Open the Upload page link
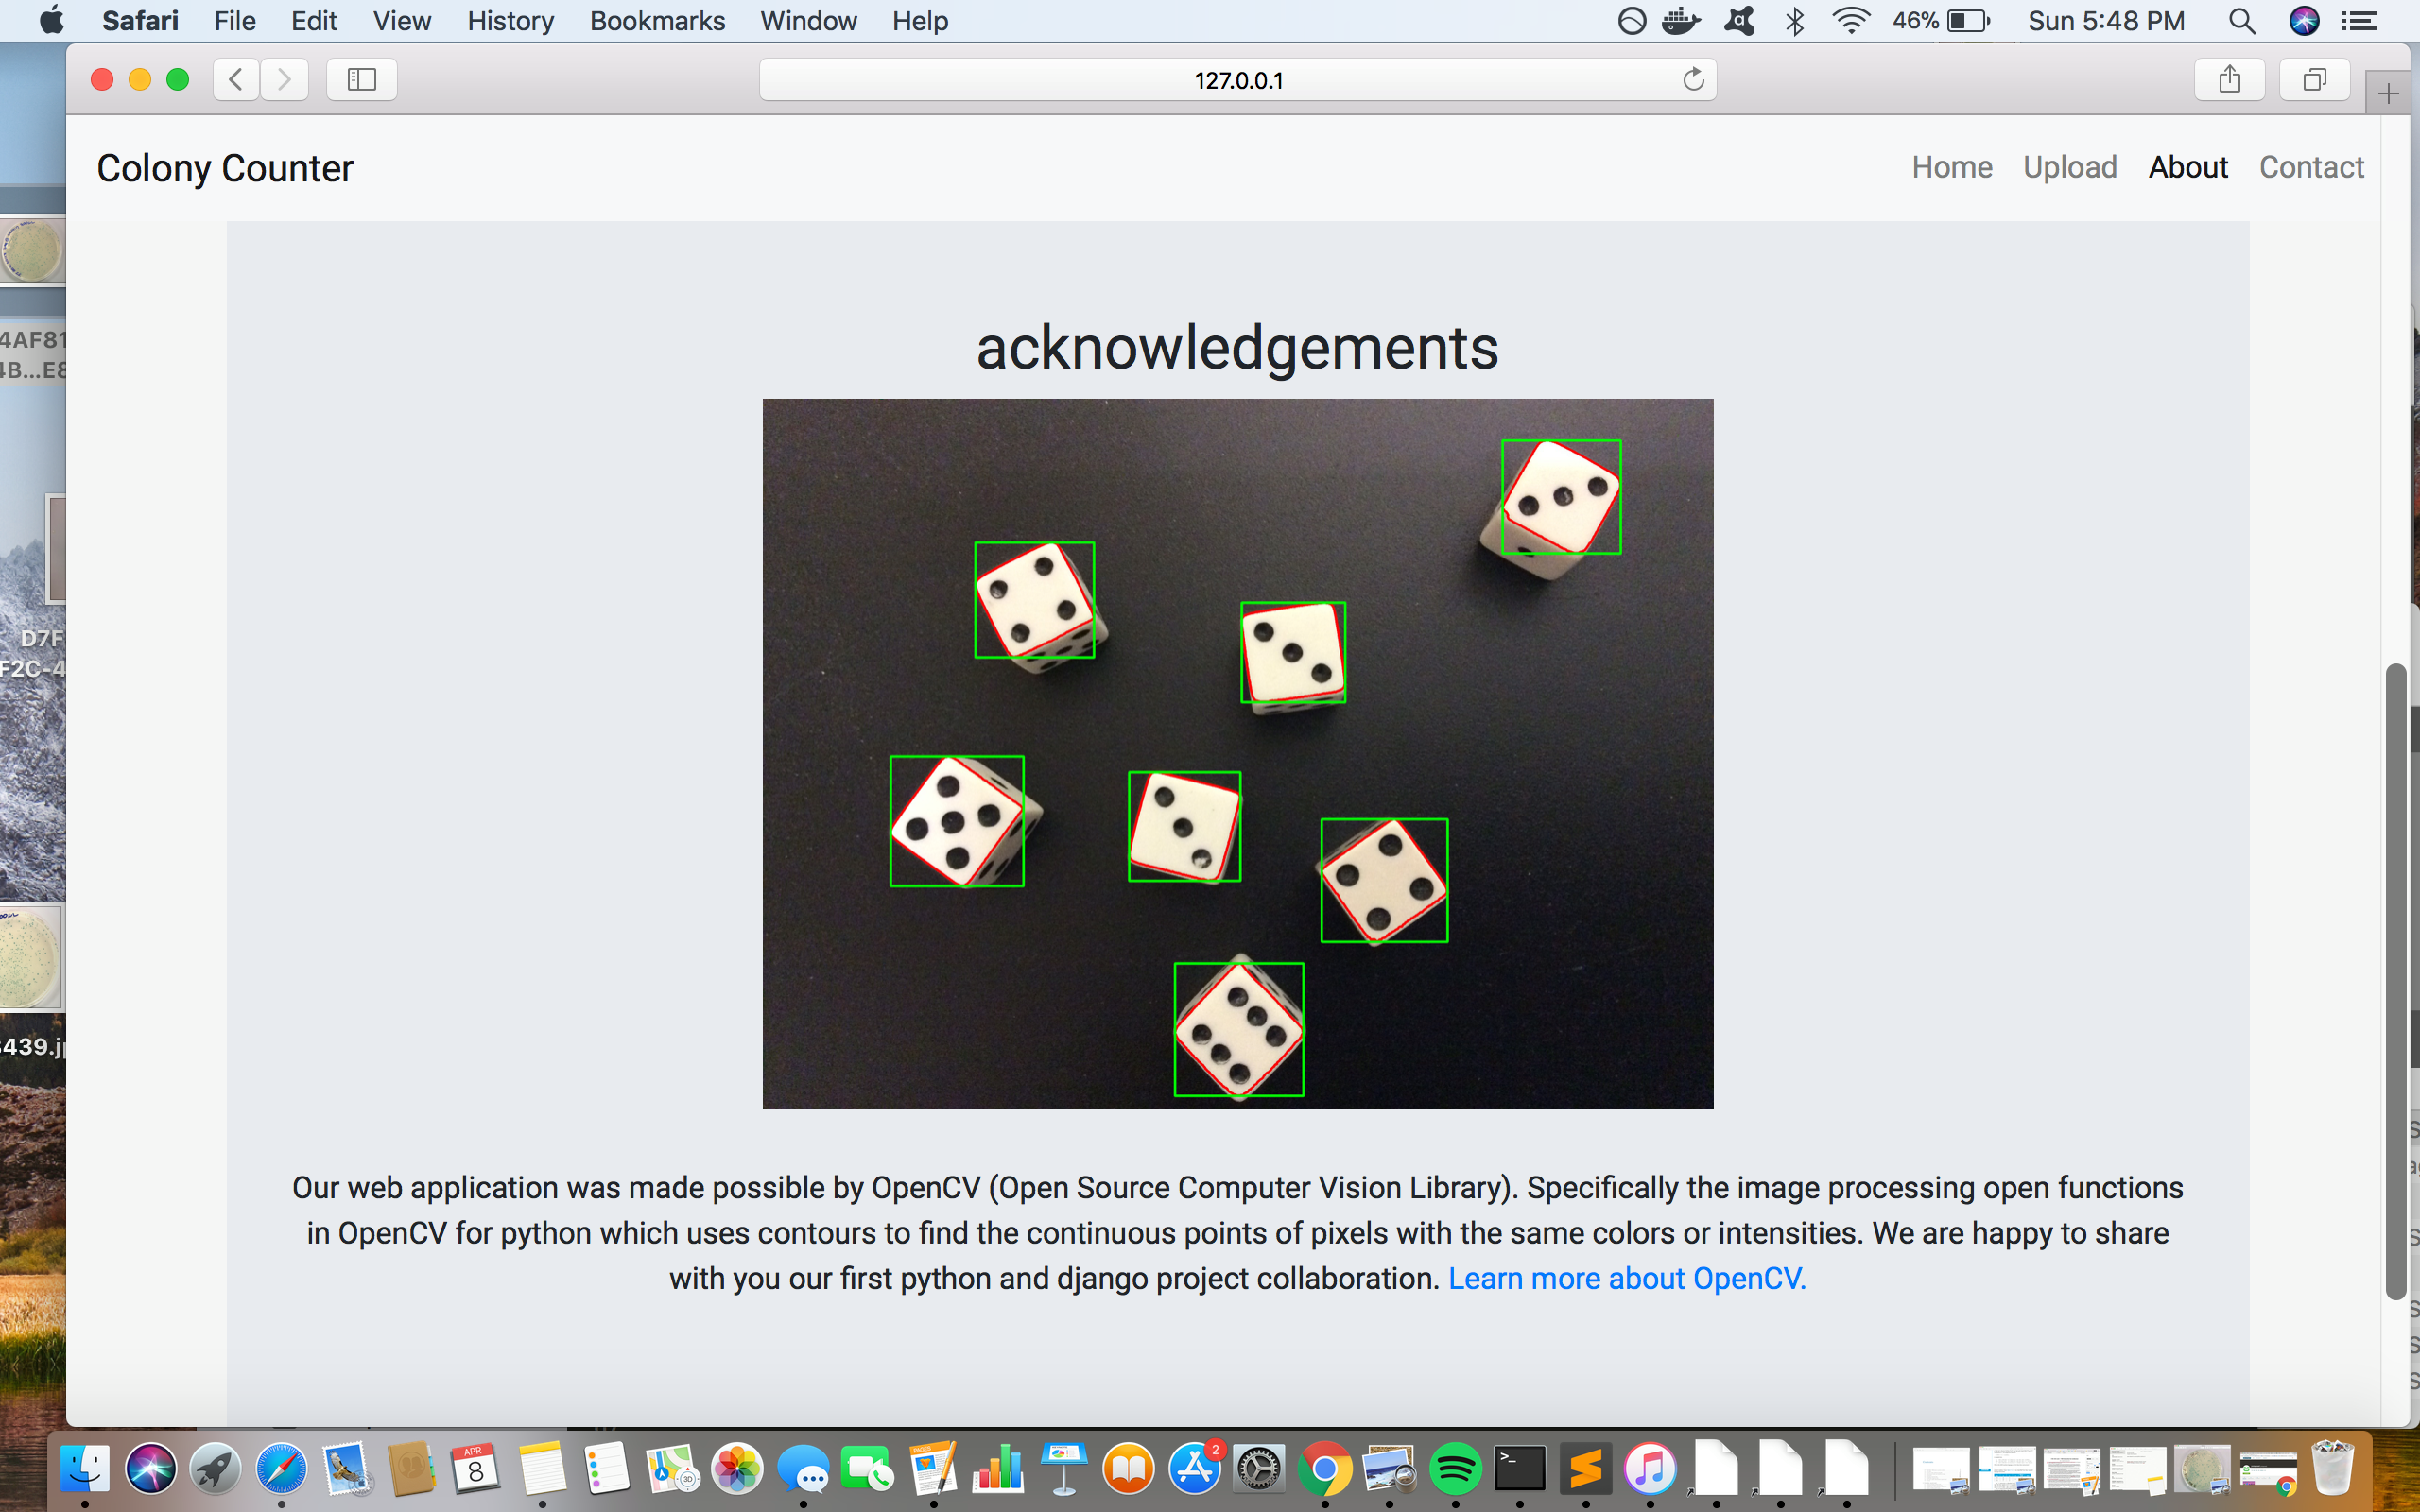2420x1512 pixels. pos(2069,167)
